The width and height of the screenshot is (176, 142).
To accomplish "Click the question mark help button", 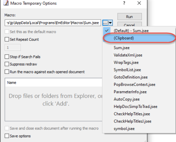I will click(x=124, y=3).
